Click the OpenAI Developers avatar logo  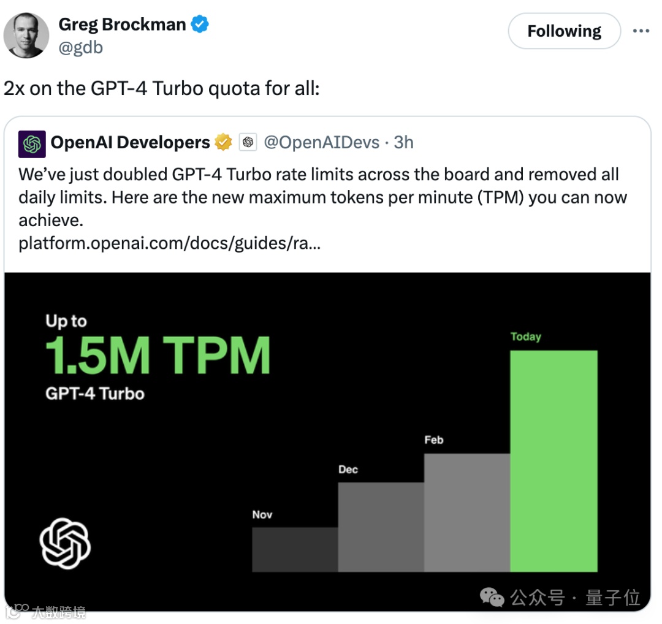tap(32, 143)
